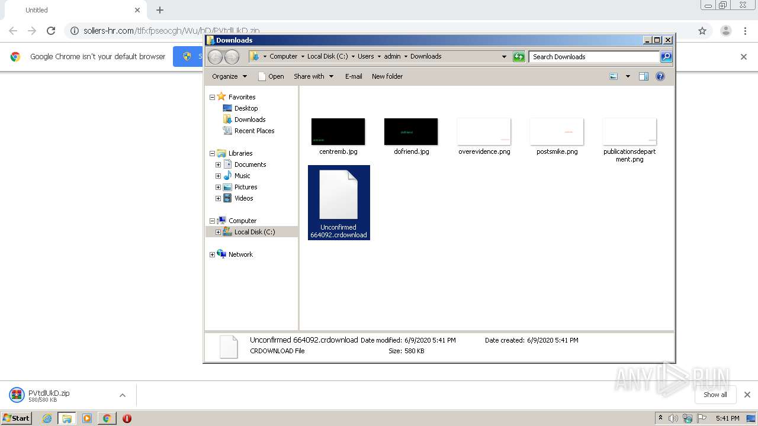
Task: Click the Open toolbar button
Action: 271,76
